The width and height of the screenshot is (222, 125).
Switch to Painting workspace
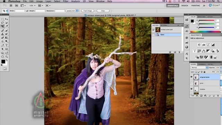point(196,6)
